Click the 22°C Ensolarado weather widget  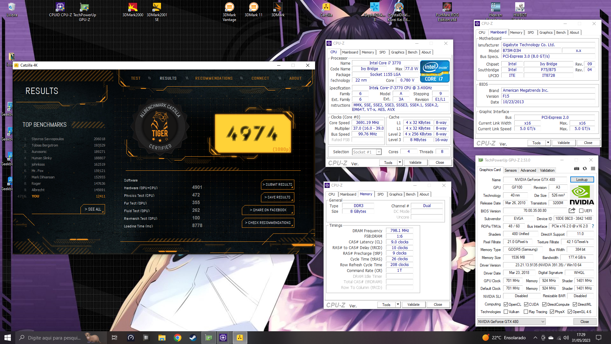click(x=504, y=338)
